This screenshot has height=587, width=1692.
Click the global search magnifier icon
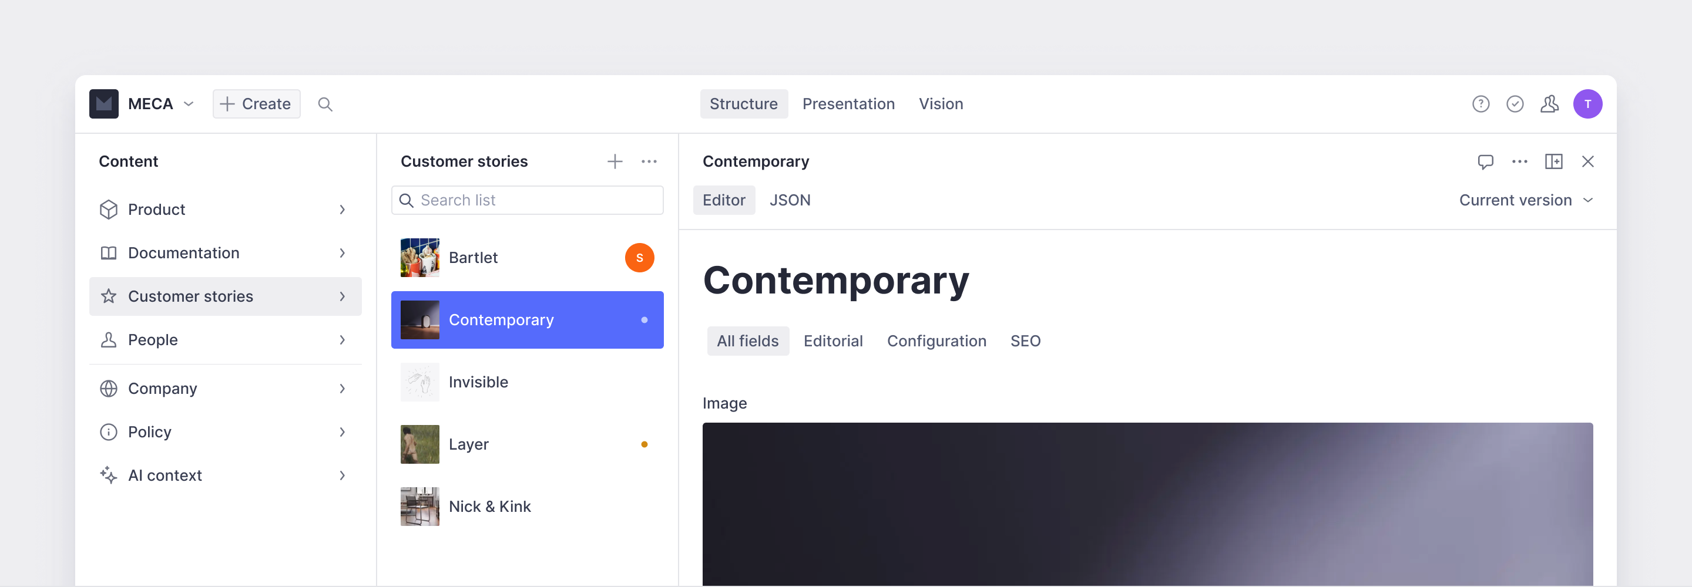(x=325, y=104)
